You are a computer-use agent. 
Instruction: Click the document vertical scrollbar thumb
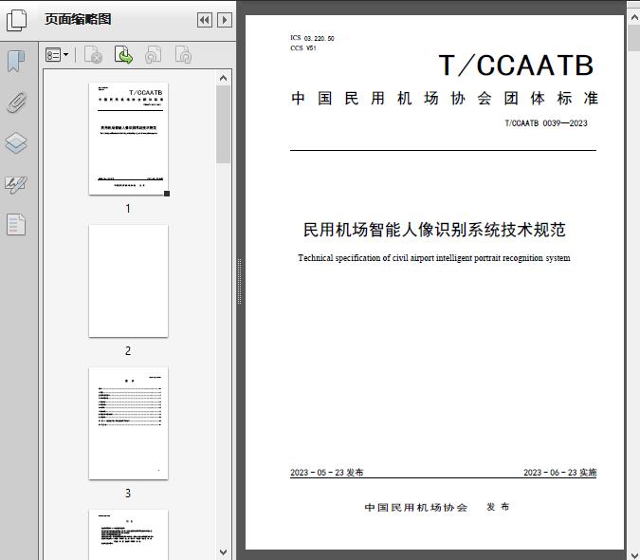click(x=634, y=38)
